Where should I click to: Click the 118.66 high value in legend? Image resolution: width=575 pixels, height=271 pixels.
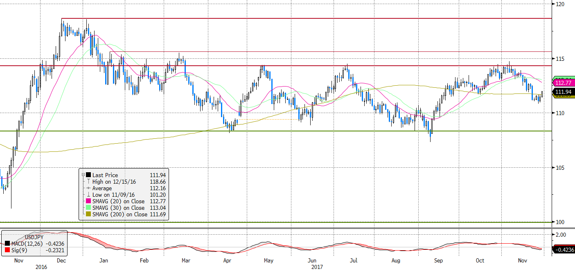tap(158, 182)
